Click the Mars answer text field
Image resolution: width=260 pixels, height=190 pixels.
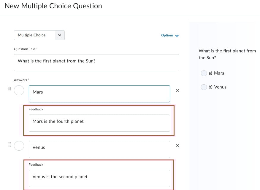tap(99, 94)
